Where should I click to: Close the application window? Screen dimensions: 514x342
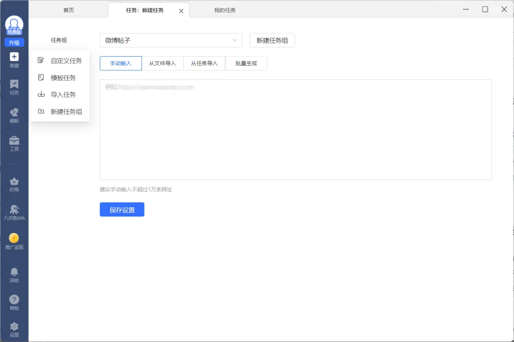(x=504, y=9)
